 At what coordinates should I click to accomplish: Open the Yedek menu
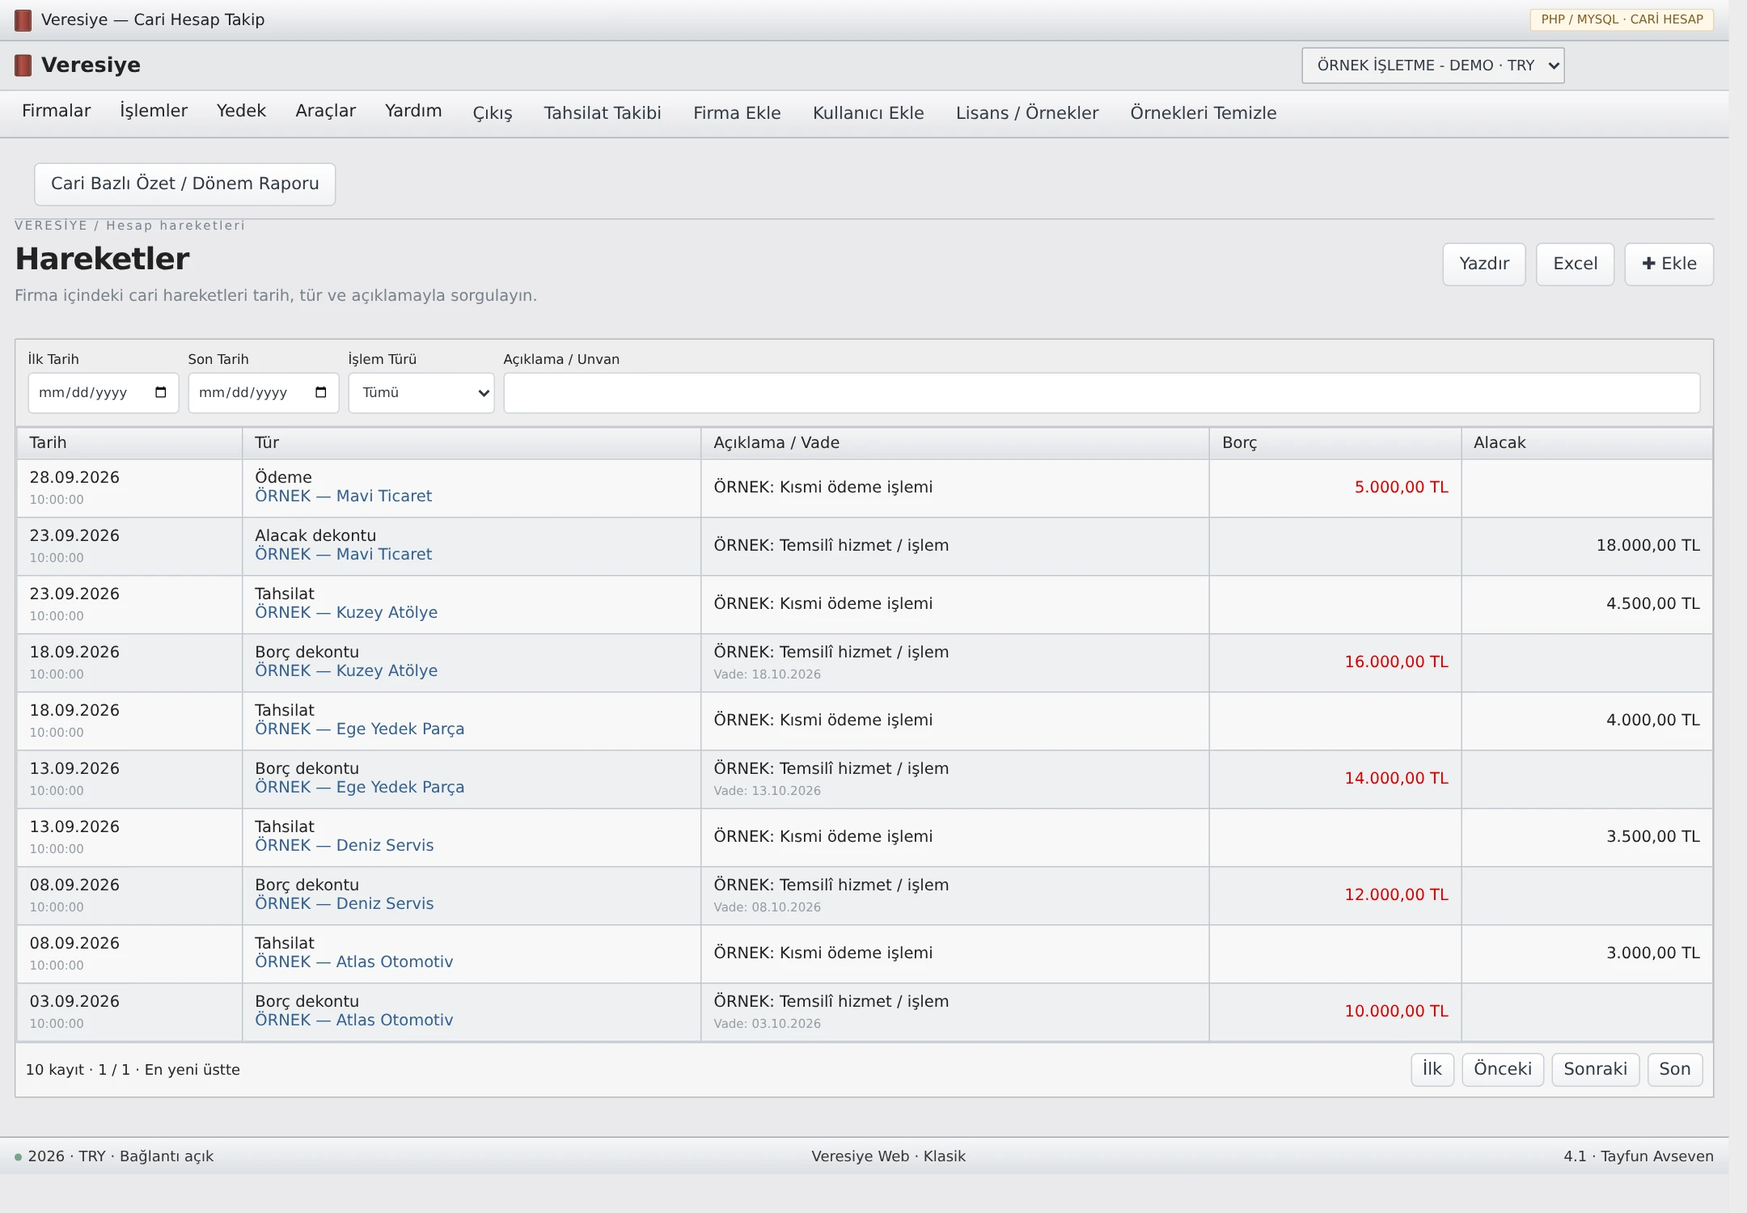click(241, 111)
